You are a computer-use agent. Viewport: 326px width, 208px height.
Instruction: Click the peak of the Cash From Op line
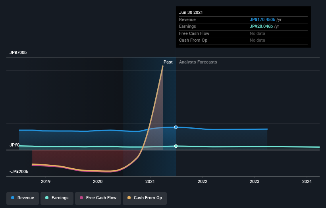(x=163, y=66)
